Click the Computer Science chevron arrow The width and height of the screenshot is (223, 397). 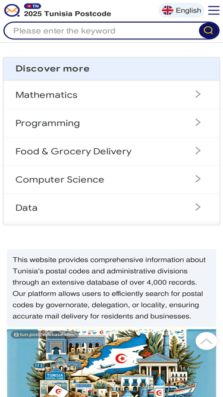click(197, 179)
